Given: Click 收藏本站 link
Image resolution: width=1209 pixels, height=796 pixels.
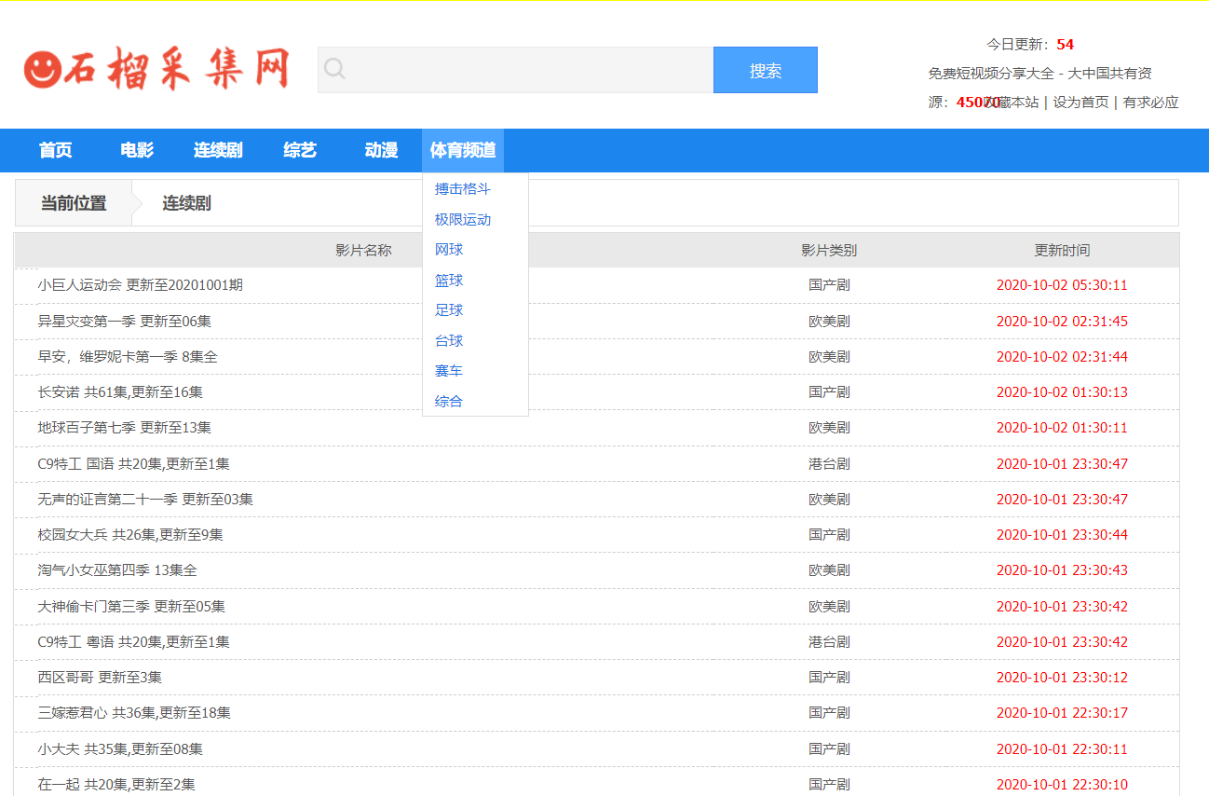Looking at the screenshot, I should coord(1012,103).
